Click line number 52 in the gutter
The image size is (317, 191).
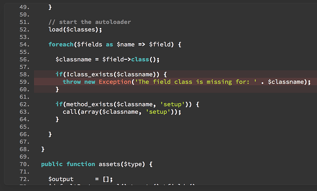point(25,29)
